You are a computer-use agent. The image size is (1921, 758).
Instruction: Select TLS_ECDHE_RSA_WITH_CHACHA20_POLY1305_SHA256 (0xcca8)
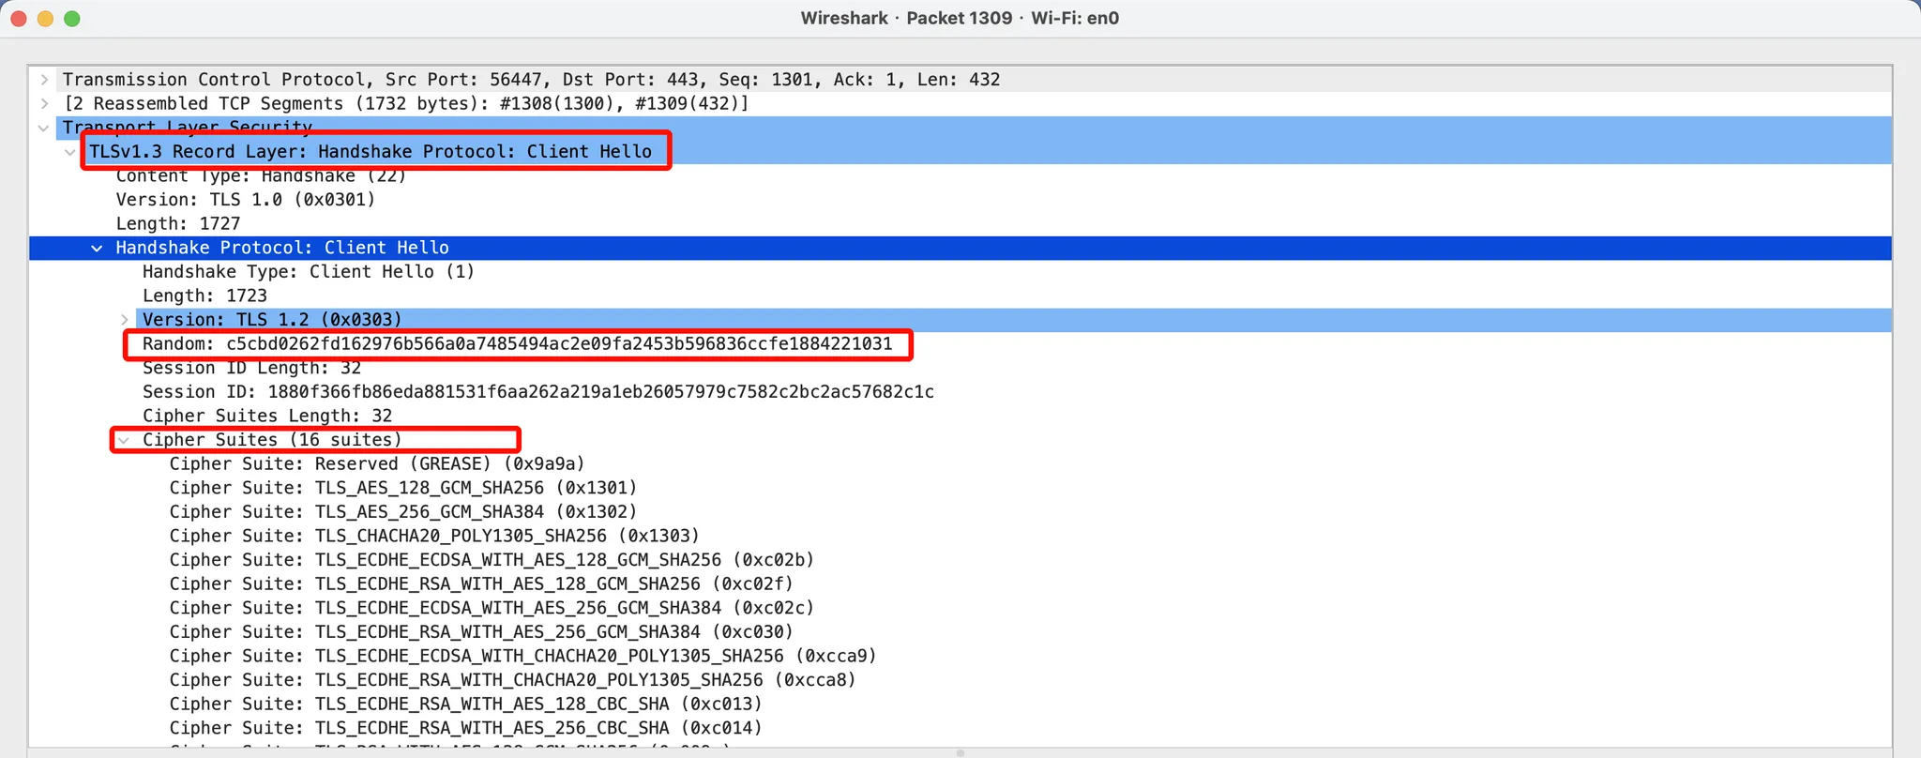coord(513,680)
